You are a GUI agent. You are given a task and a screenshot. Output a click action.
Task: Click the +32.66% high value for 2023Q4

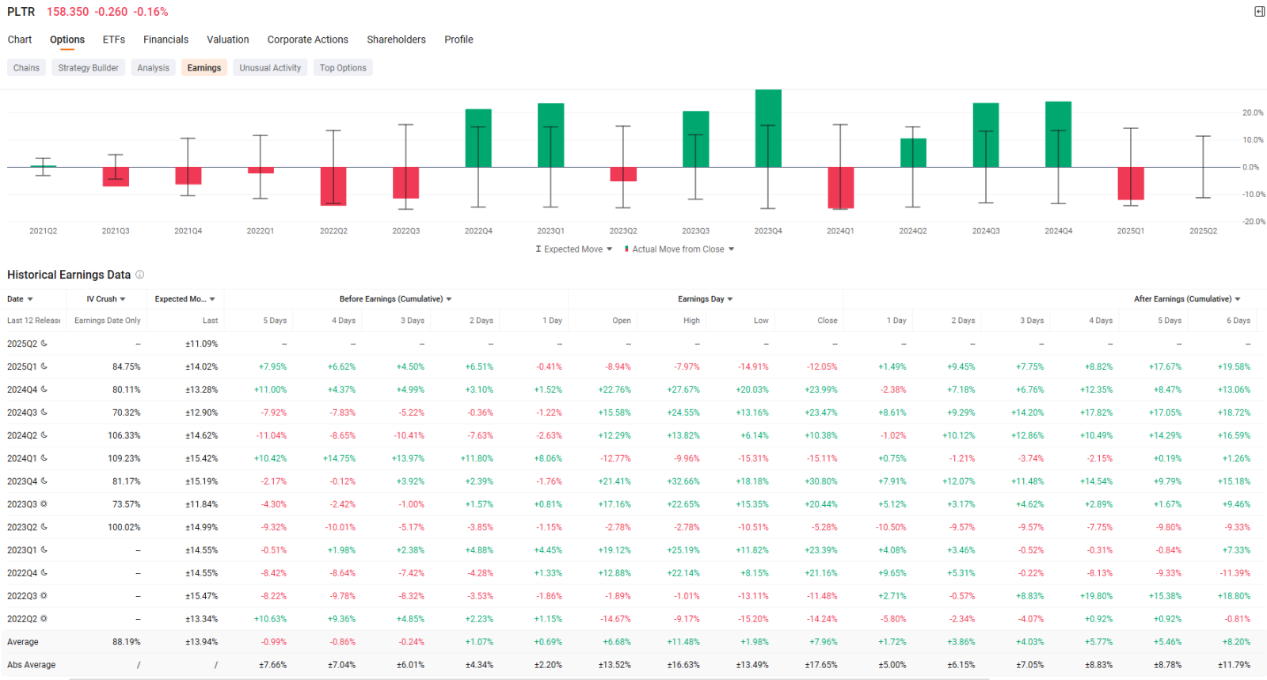click(x=683, y=481)
